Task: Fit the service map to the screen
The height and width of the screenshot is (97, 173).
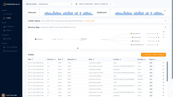Action: pos(164,37)
